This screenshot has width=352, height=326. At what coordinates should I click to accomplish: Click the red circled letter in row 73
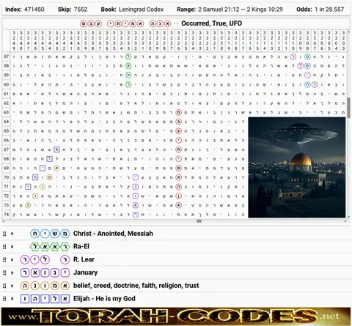pyautogui.click(x=178, y=205)
